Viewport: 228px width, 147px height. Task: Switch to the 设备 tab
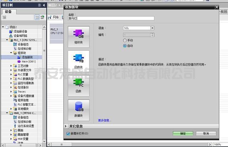pyautogui.click(x=8, y=11)
